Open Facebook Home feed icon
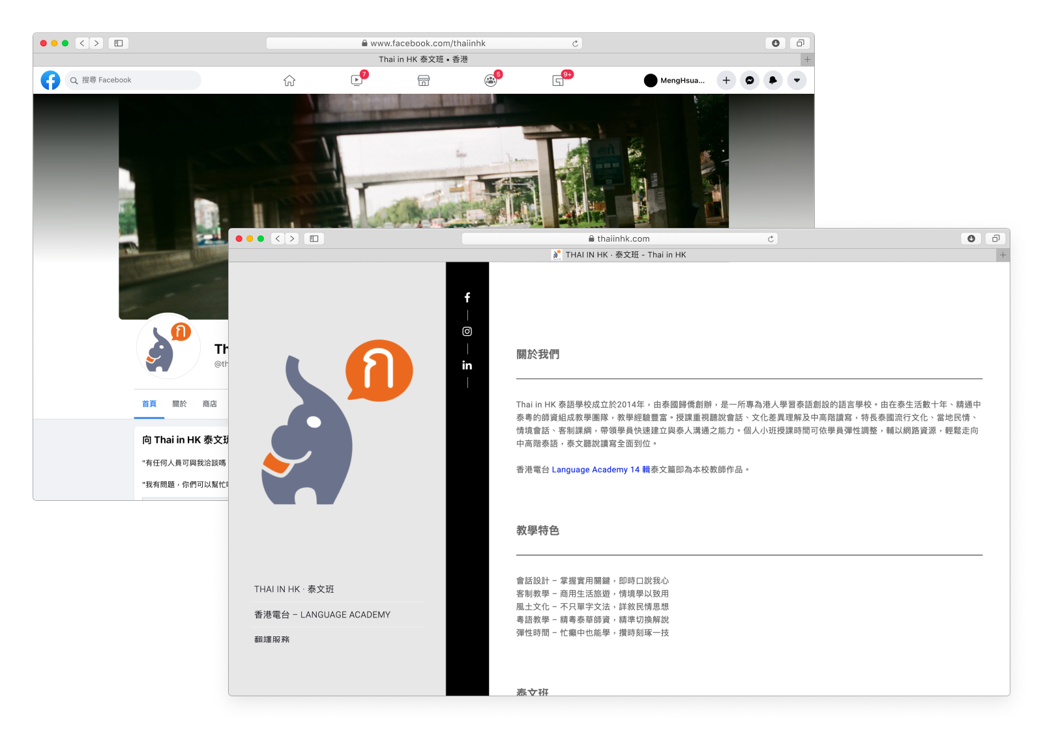Viewport: 1043px width, 736px height. [x=289, y=81]
